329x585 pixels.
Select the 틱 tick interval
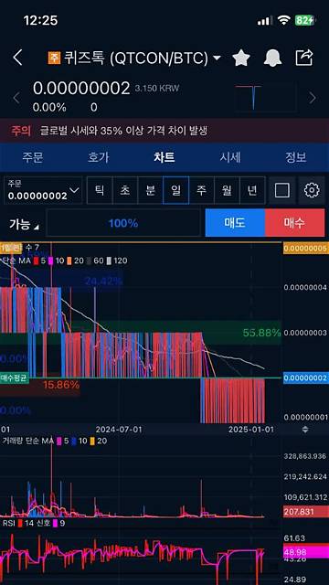[x=100, y=191]
